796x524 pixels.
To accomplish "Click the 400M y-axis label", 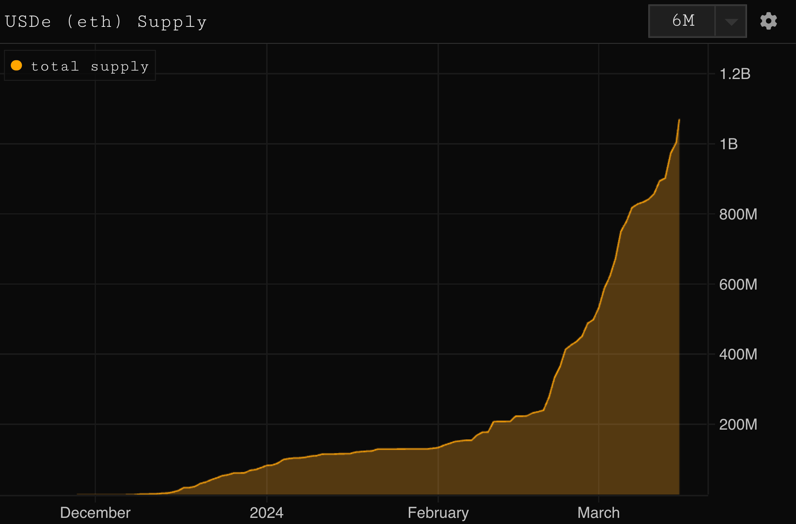I will (738, 354).
